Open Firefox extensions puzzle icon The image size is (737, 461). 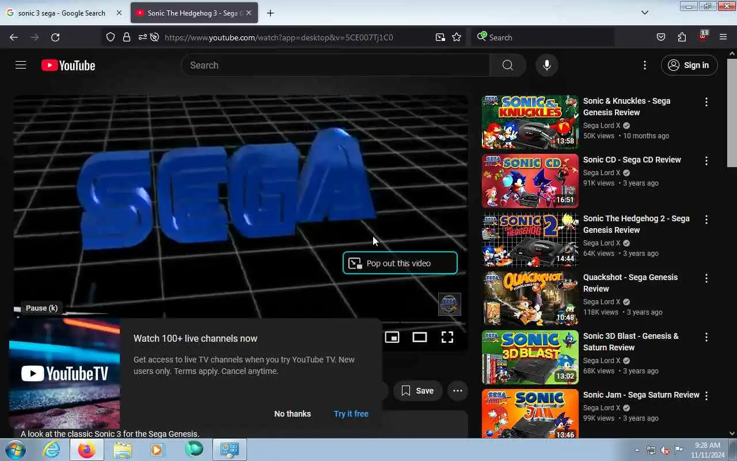tap(682, 37)
